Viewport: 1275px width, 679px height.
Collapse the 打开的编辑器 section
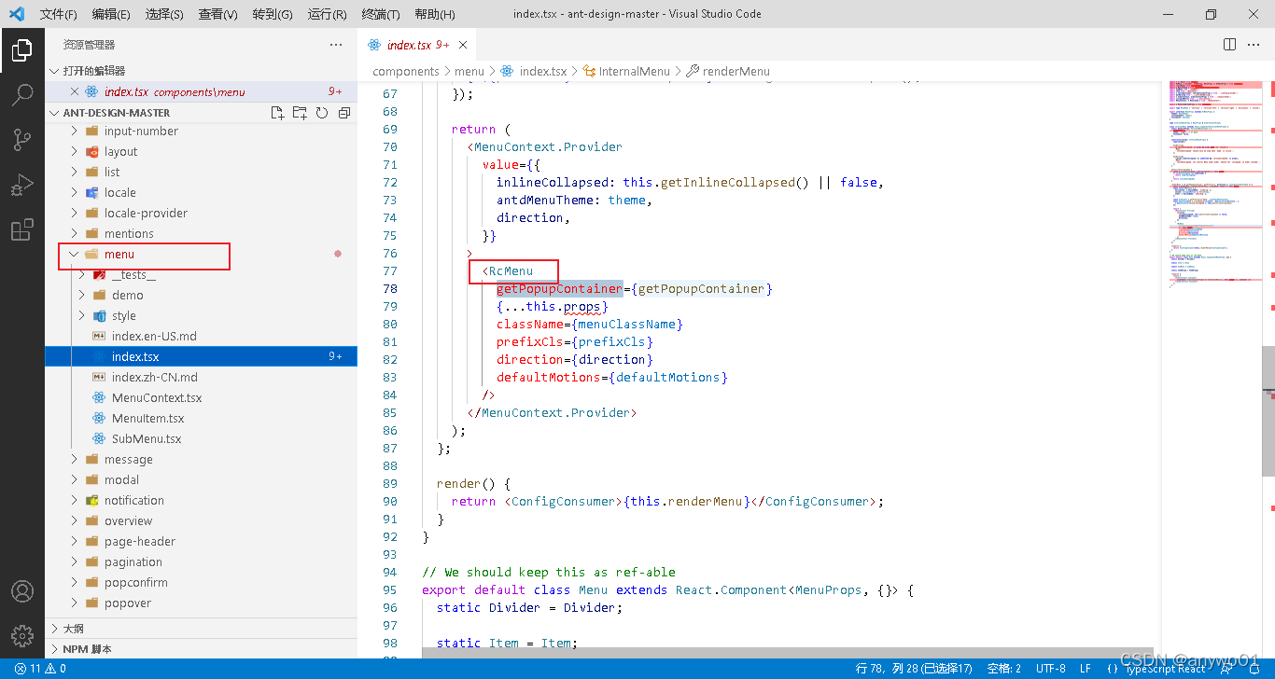tap(201, 71)
